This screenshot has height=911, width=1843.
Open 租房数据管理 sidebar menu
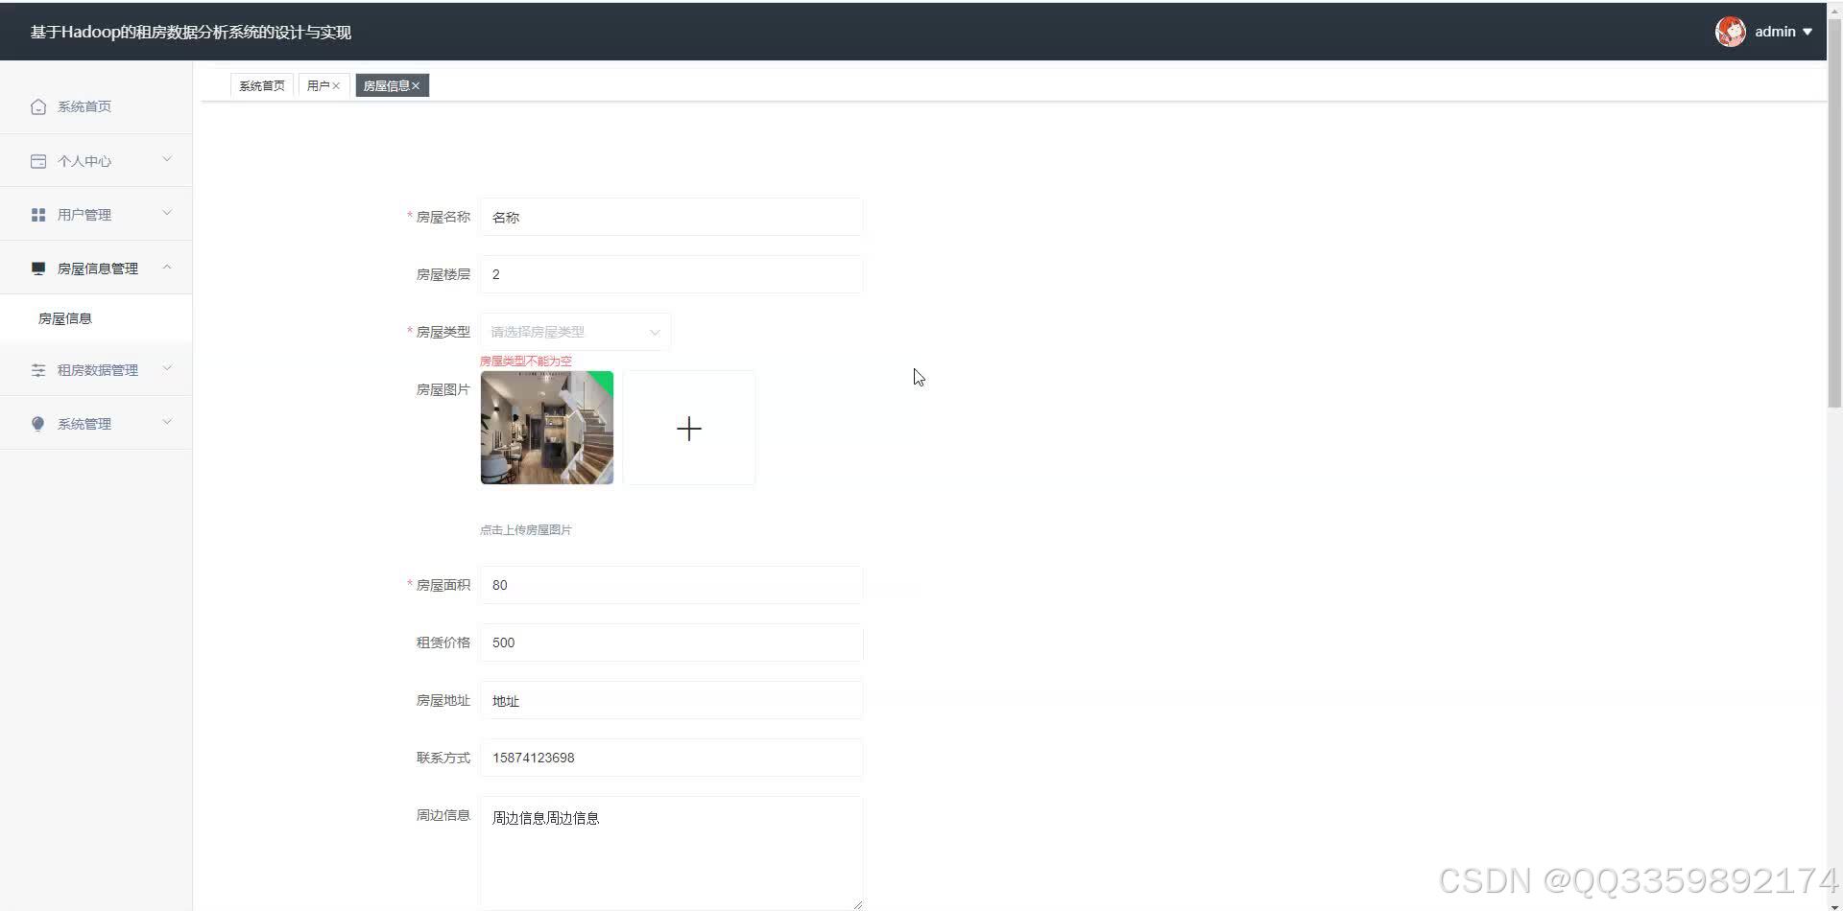pos(96,370)
